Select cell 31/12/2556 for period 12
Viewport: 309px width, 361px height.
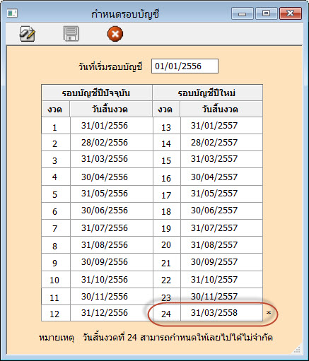pyautogui.click(x=112, y=313)
